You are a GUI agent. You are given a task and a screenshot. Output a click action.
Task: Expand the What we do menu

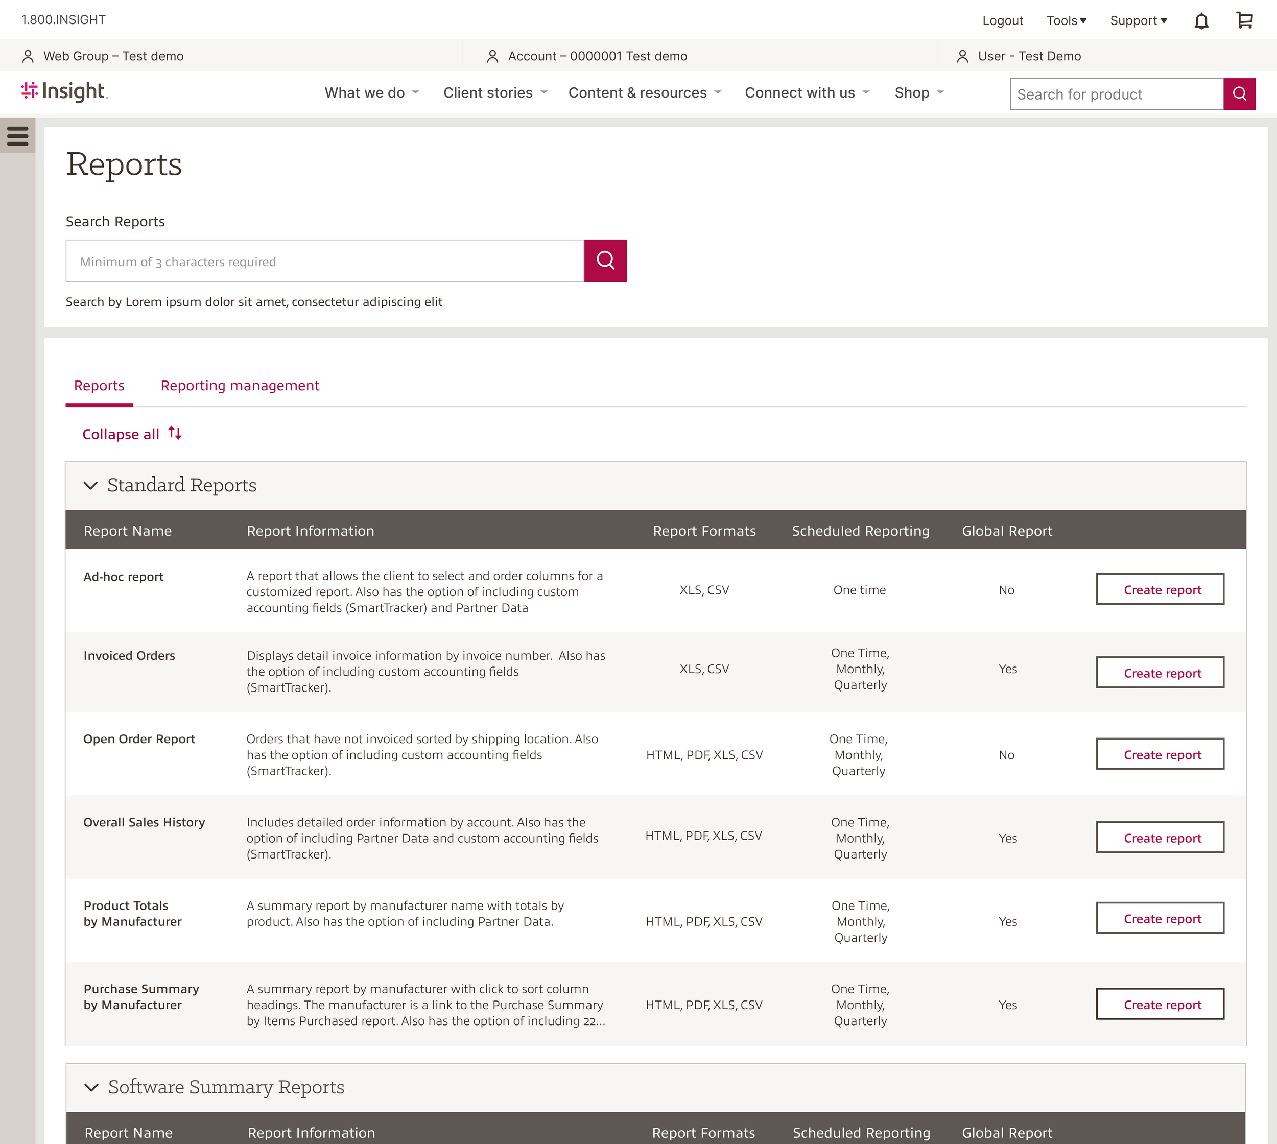pyautogui.click(x=371, y=93)
